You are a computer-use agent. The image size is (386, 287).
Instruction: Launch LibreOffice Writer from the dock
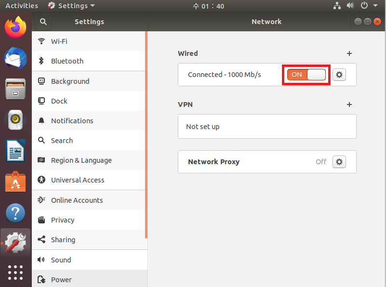(x=15, y=151)
